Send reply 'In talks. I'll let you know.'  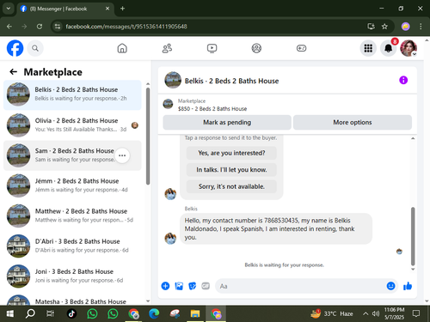[231, 170]
